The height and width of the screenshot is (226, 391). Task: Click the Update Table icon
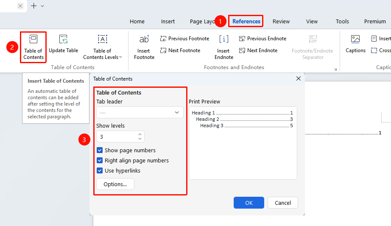point(63,39)
